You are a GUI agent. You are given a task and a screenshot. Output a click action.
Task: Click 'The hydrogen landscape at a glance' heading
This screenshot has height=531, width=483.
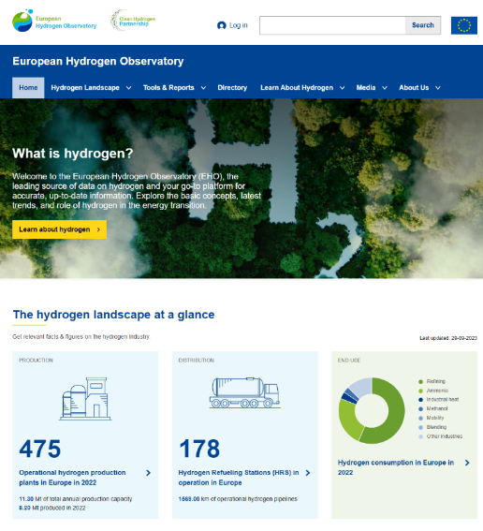point(113,315)
